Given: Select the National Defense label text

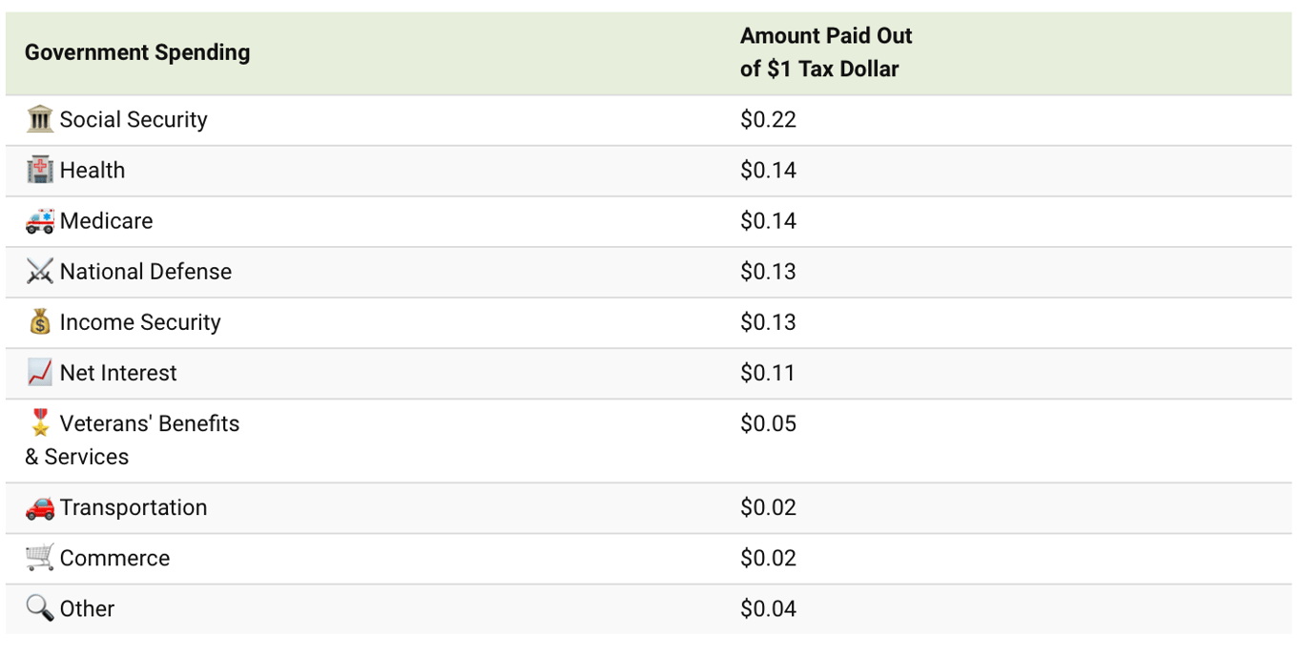Looking at the screenshot, I should (x=146, y=272).
